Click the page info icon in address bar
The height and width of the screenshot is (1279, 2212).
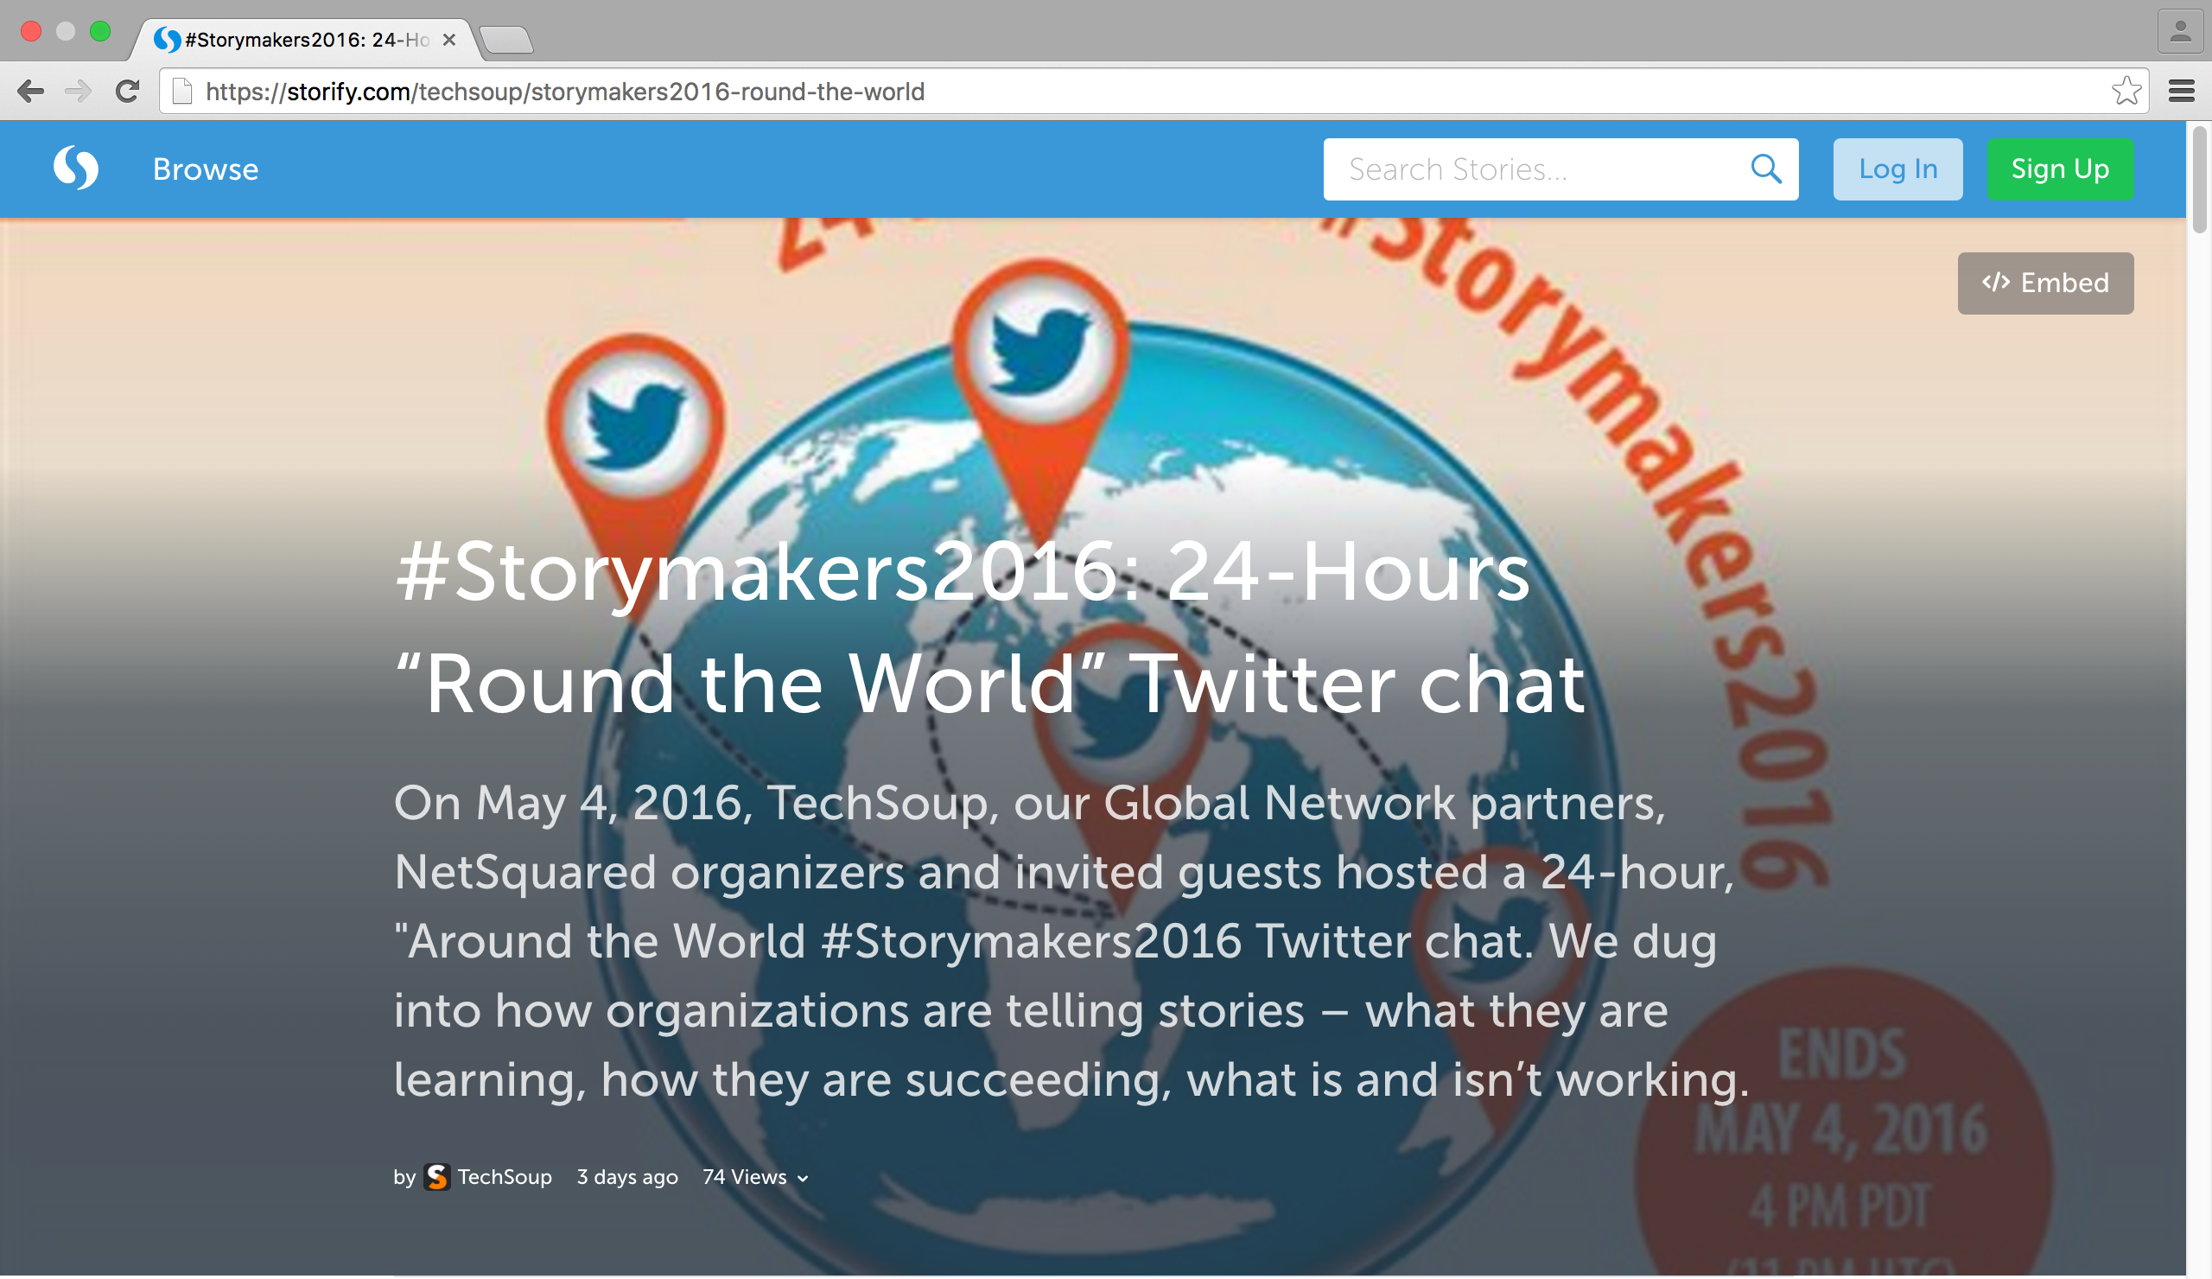tap(181, 92)
